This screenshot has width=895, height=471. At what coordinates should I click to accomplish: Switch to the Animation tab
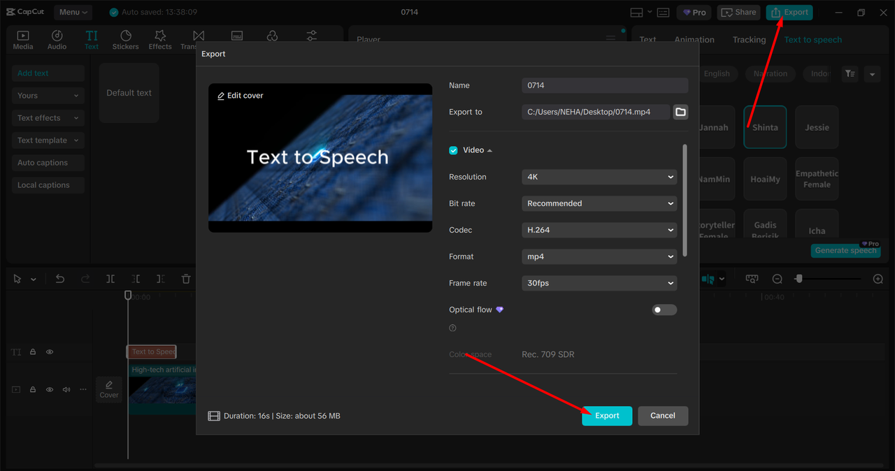click(694, 40)
